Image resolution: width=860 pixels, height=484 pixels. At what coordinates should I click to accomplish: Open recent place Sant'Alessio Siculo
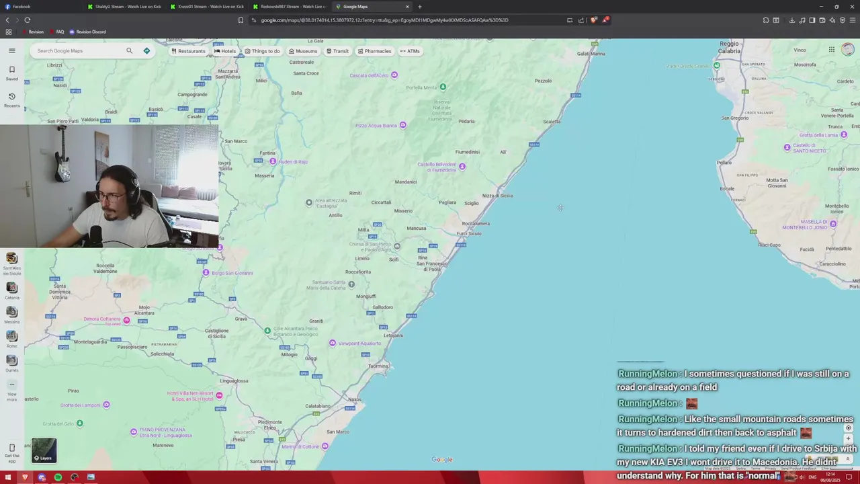click(x=11, y=264)
